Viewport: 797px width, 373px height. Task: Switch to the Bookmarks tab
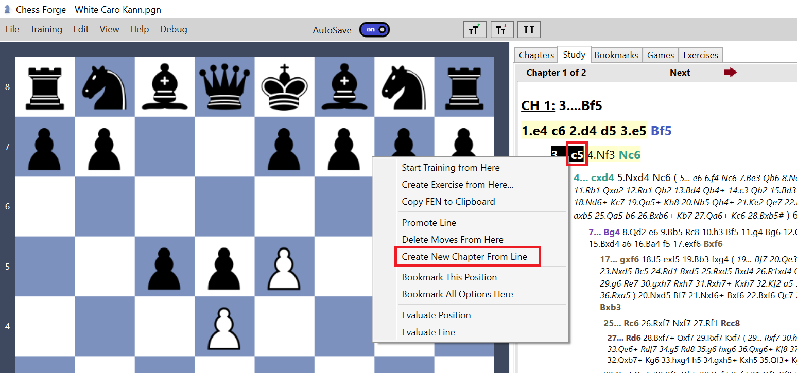[616, 55]
